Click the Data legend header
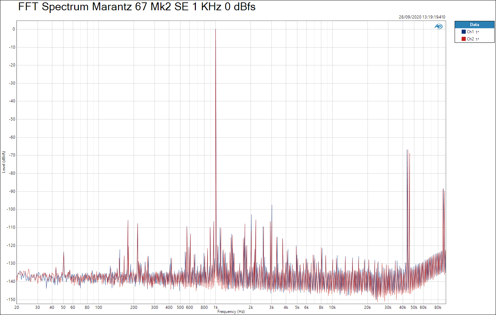 point(474,25)
